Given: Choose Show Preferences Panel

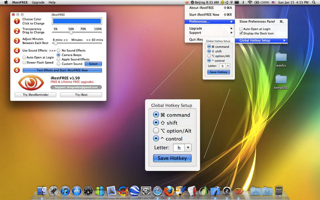Looking at the screenshot, I should tap(262, 22).
